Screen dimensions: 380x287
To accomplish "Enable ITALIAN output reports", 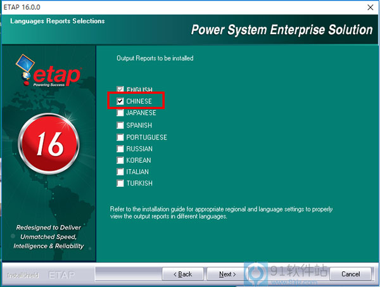I will [x=120, y=172].
